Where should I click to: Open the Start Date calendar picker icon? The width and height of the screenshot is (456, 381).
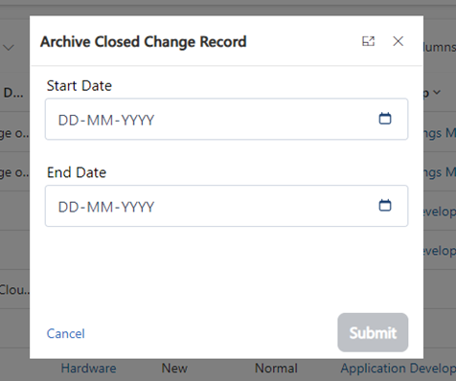385,119
